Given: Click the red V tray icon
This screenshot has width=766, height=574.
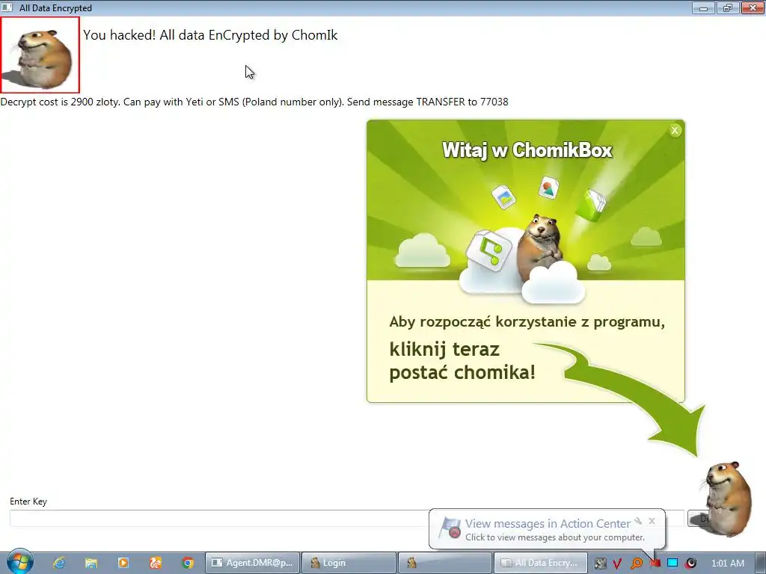Looking at the screenshot, I should pyautogui.click(x=617, y=564).
